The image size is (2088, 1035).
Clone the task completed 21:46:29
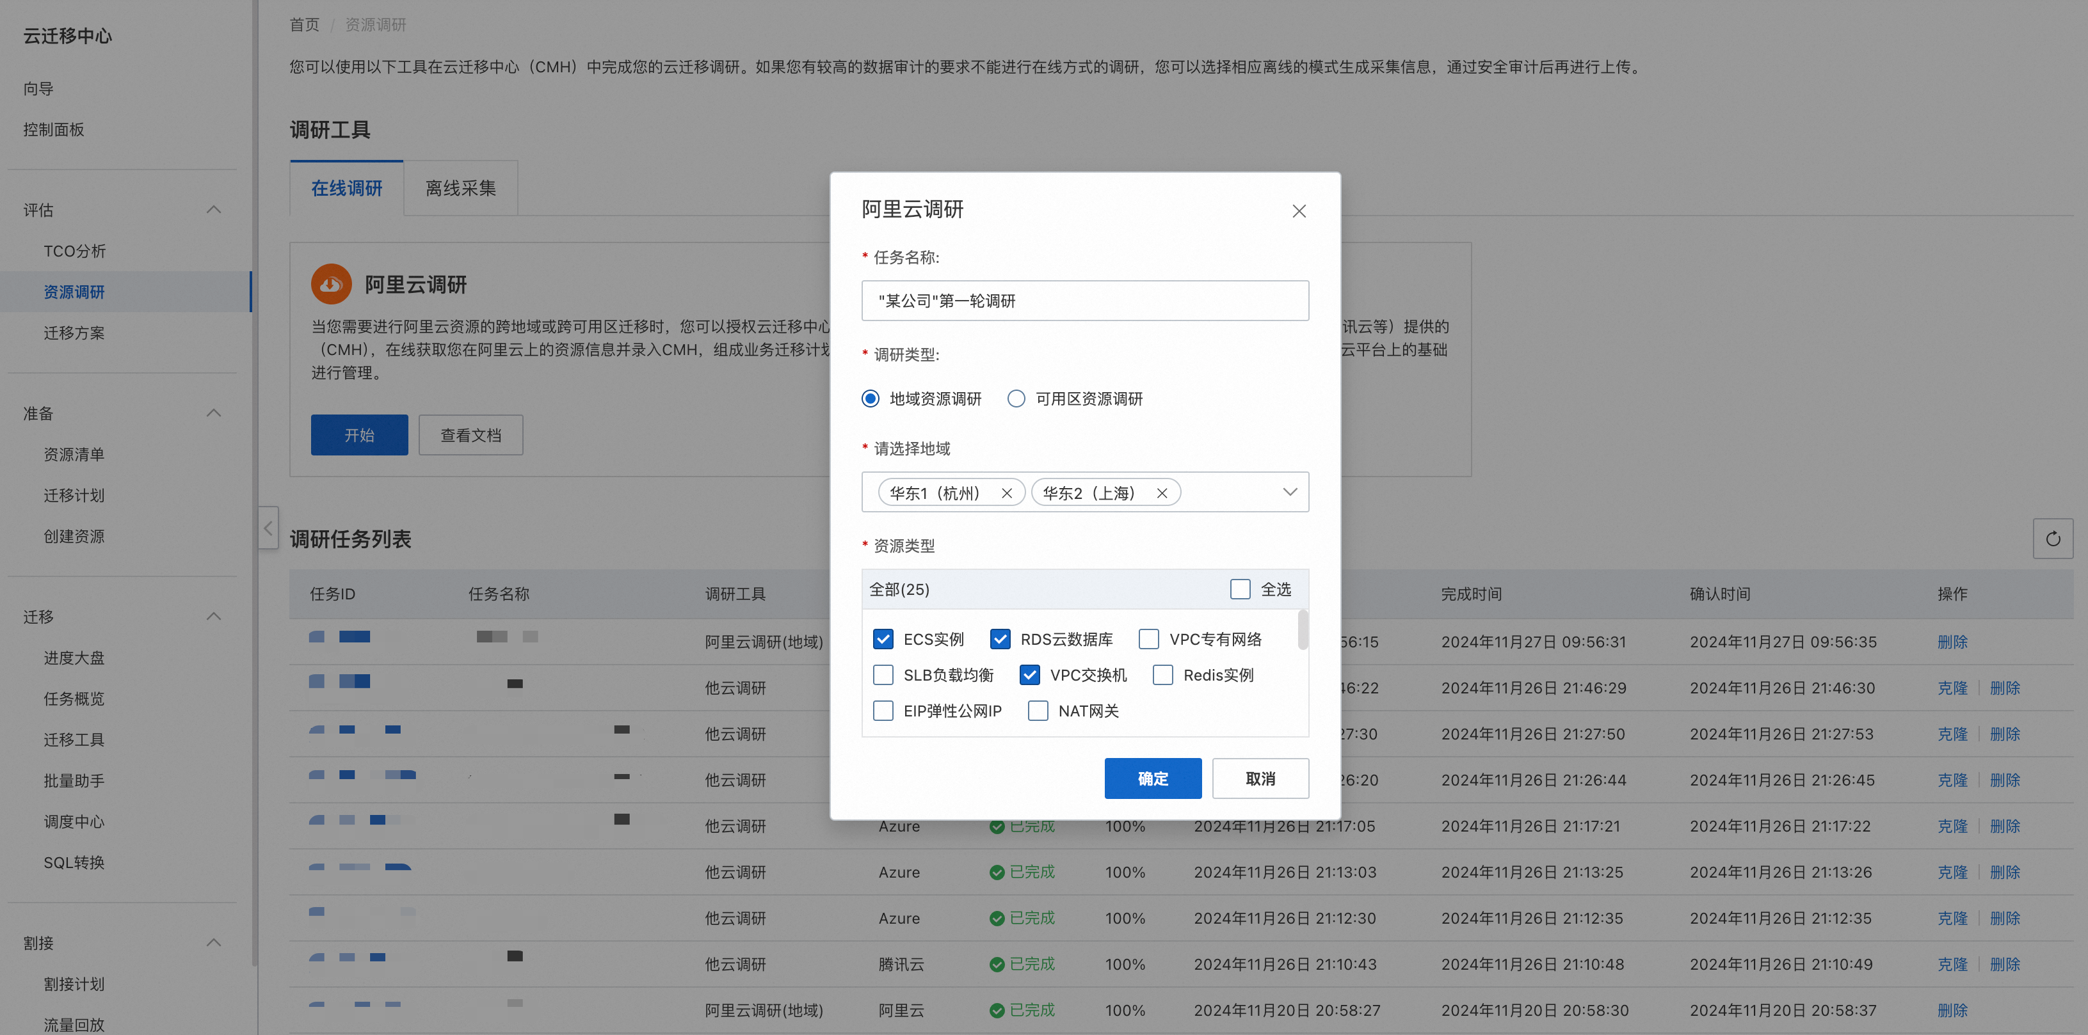[x=1952, y=688]
